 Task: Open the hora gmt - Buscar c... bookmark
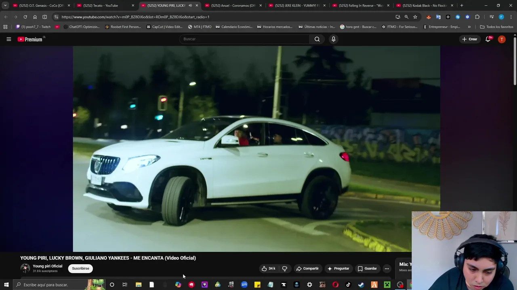click(x=358, y=27)
